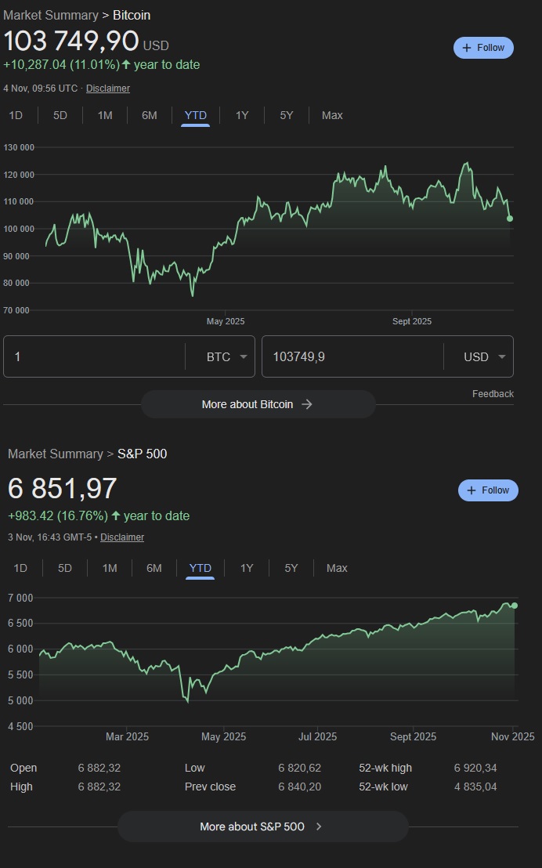This screenshot has height=868, width=542.
Task: Click the Sept 2025 label on Bitcoin chart
Action: pyautogui.click(x=412, y=321)
